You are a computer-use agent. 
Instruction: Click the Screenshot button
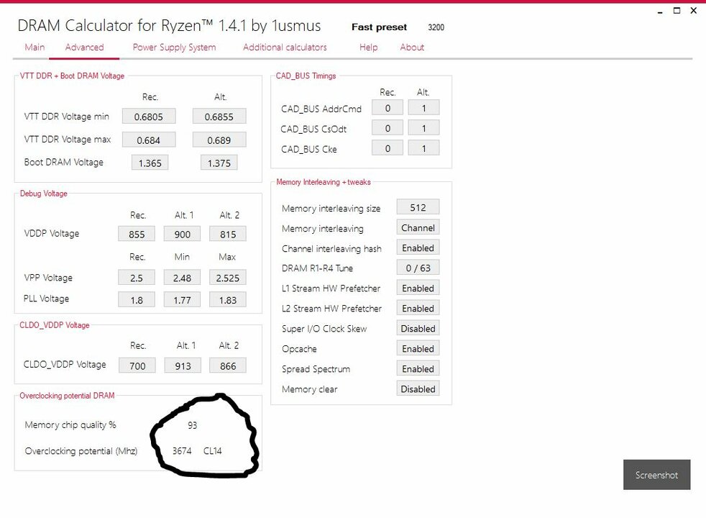coord(656,475)
